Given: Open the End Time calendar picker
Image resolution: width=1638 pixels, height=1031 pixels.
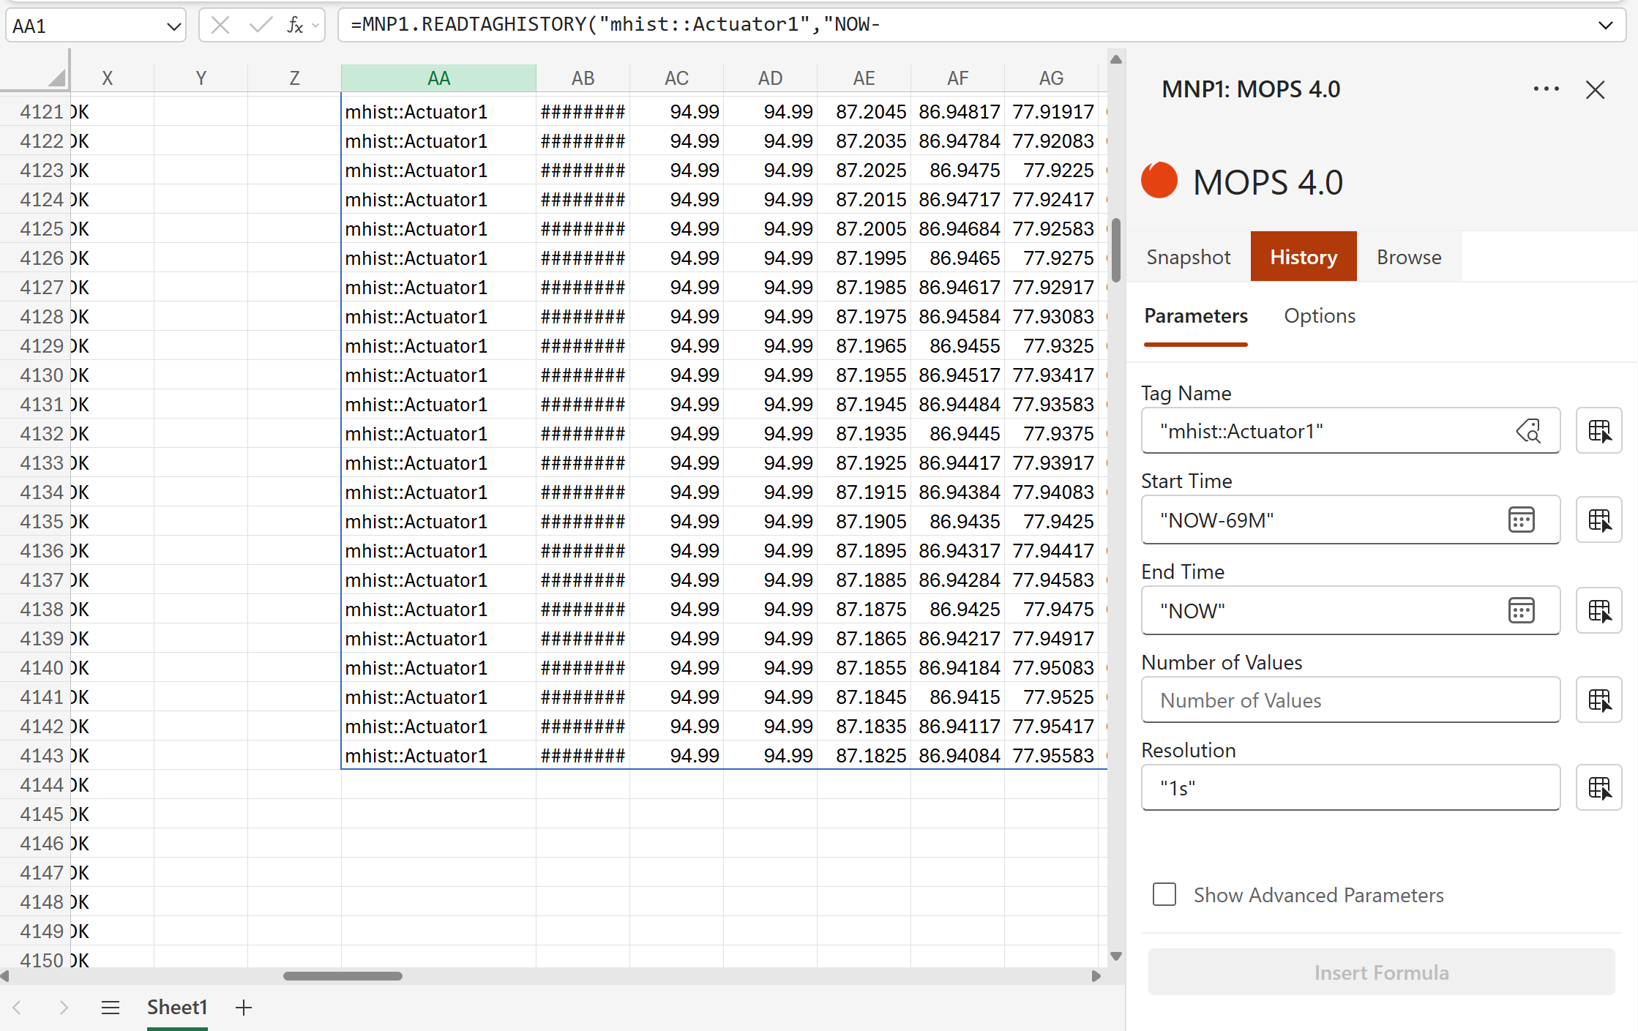Looking at the screenshot, I should point(1521,611).
